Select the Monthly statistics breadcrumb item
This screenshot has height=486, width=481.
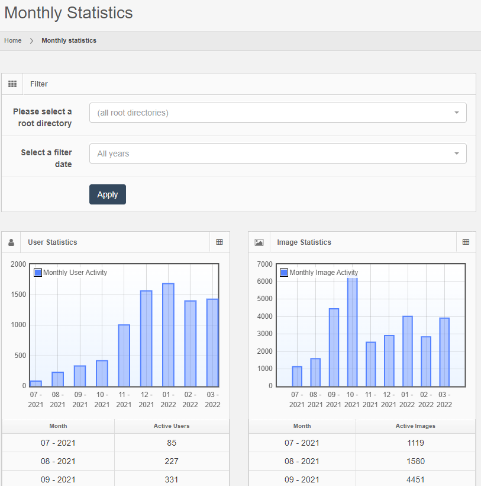pos(69,41)
